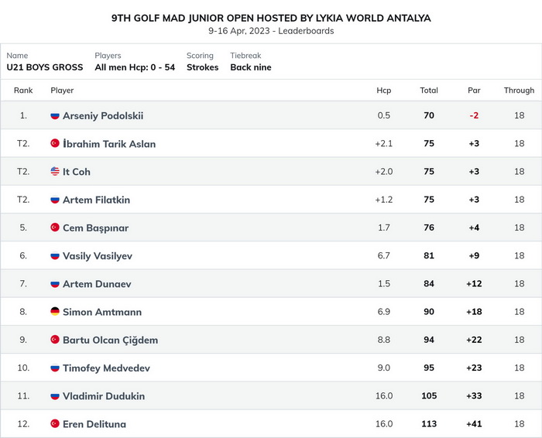The width and height of the screenshot is (542, 438).
Task: Click the Player column header
Action: [62, 91]
